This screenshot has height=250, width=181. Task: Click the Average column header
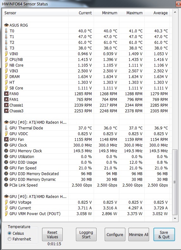157,13
